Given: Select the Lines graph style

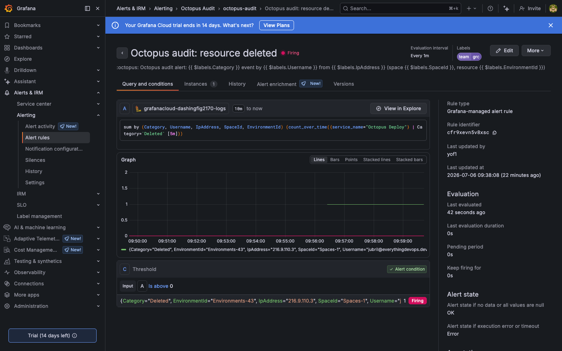Looking at the screenshot, I should pyautogui.click(x=319, y=160).
